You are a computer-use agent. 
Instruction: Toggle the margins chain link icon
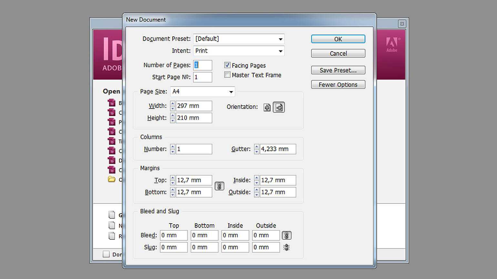point(219,186)
